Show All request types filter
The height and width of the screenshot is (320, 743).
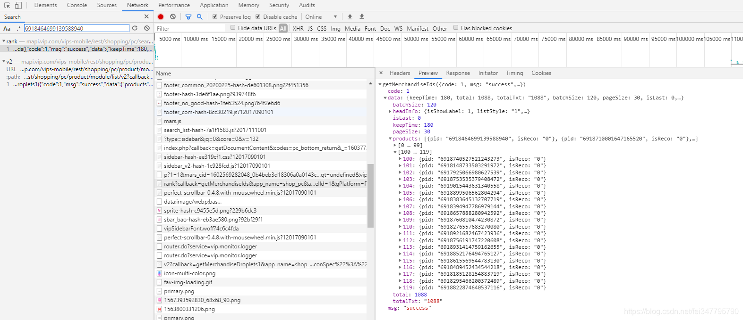[283, 28]
